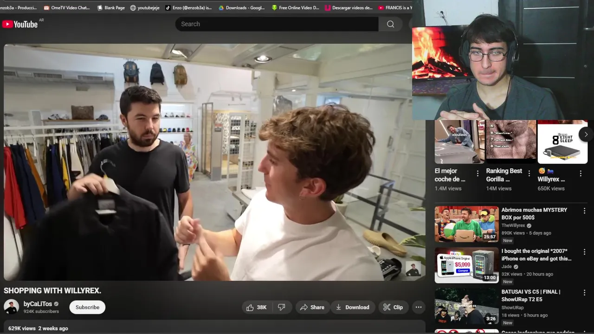Open the Abrimos muchas MYSTERY BOX thumbnail

pos(466,224)
